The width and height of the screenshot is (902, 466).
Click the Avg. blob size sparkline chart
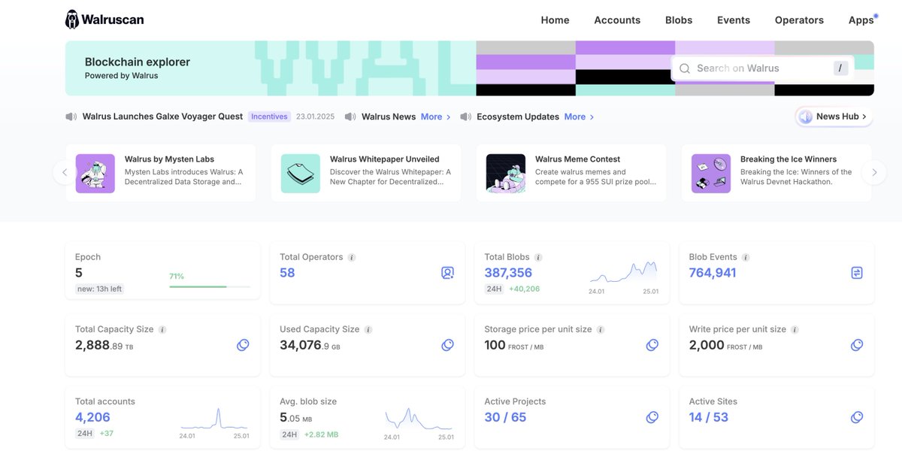(419, 419)
